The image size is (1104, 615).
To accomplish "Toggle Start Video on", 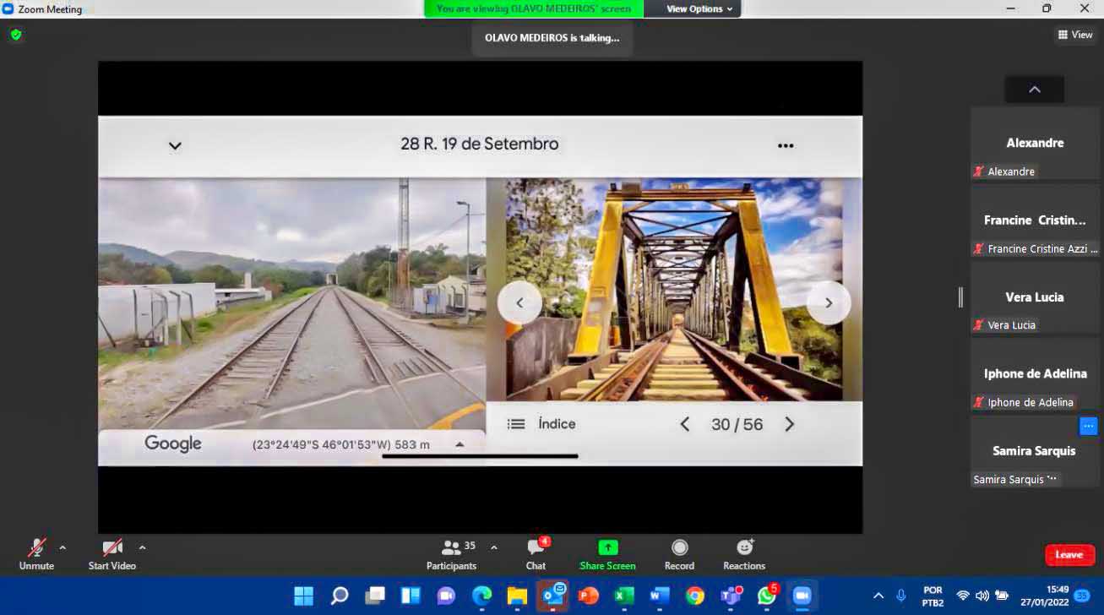I will (x=111, y=548).
